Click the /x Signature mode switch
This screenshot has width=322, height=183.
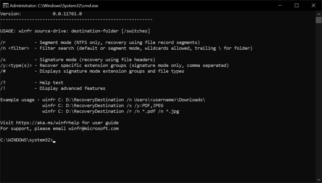(x=3, y=60)
